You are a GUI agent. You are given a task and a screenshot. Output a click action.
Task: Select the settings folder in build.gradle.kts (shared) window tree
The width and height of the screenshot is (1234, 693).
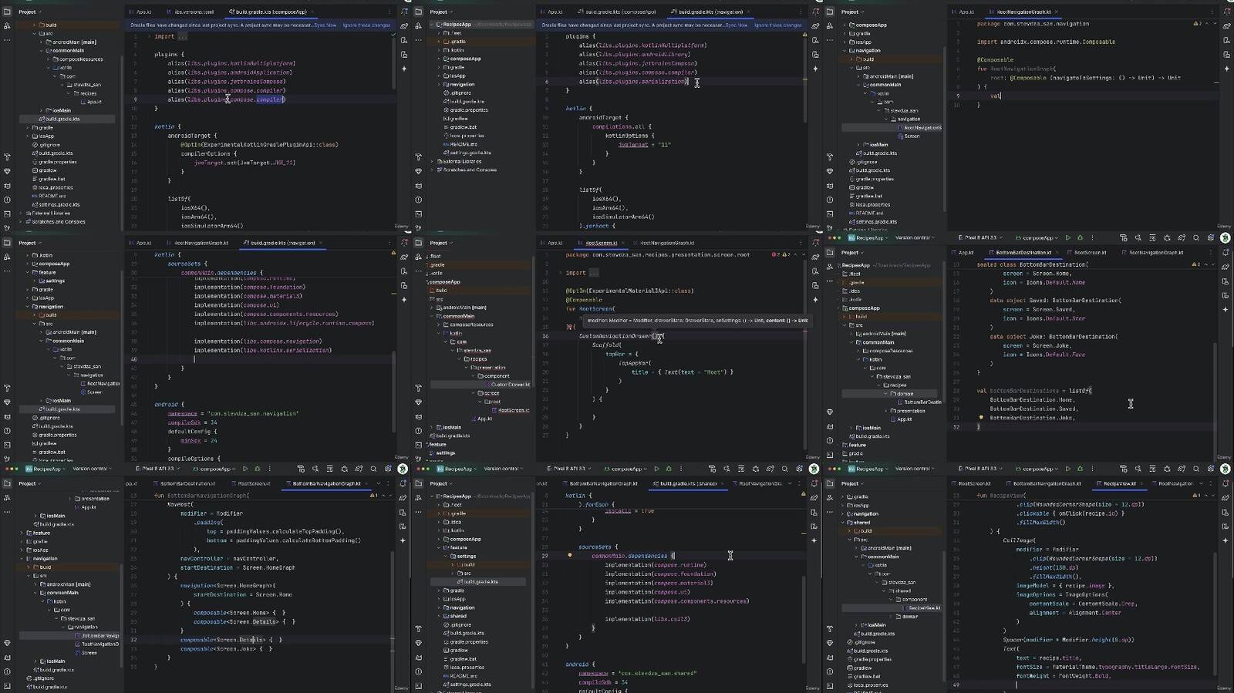click(x=464, y=557)
